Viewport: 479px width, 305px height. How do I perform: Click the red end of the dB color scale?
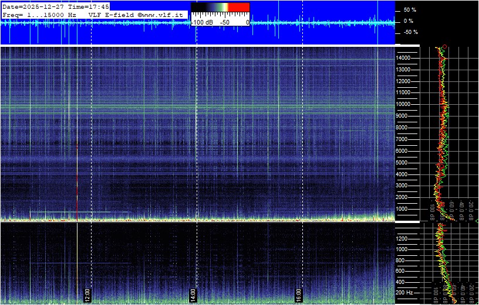pyautogui.click(x=239, y=8)
